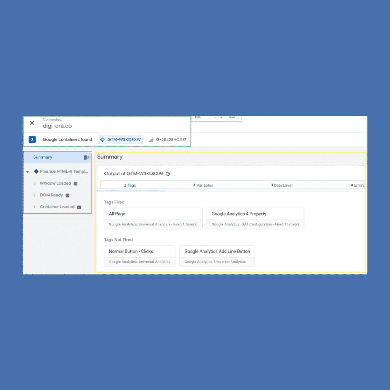Click the blue containers count badge showing 2

pyautogui.click(x=32, y=140)
